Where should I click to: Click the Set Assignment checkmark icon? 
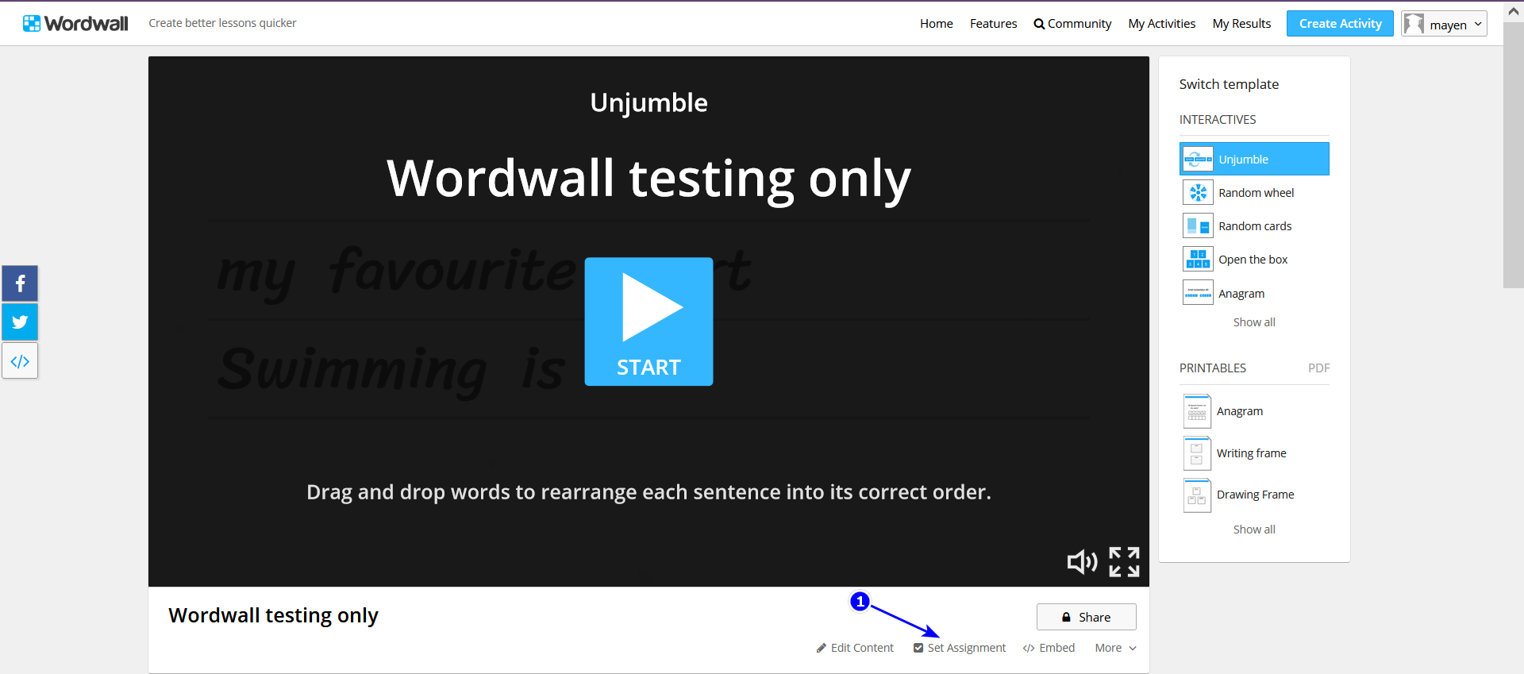[918, 648]
